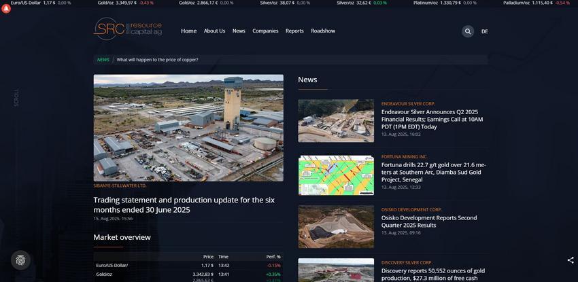
Task: Click the Swiss Resource Capital logo
Action: tap(128, 29)
